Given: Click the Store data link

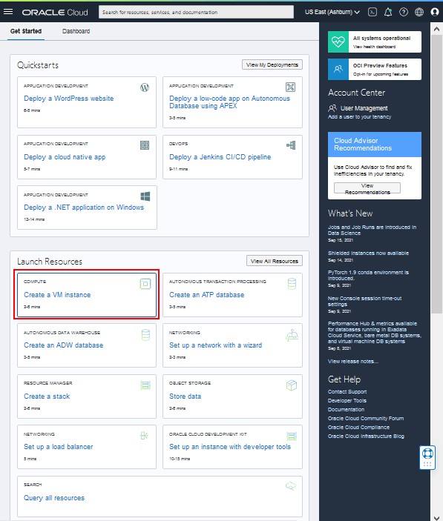Looking at the screenshot, I should pyautogui.click(x=186, y=396).
